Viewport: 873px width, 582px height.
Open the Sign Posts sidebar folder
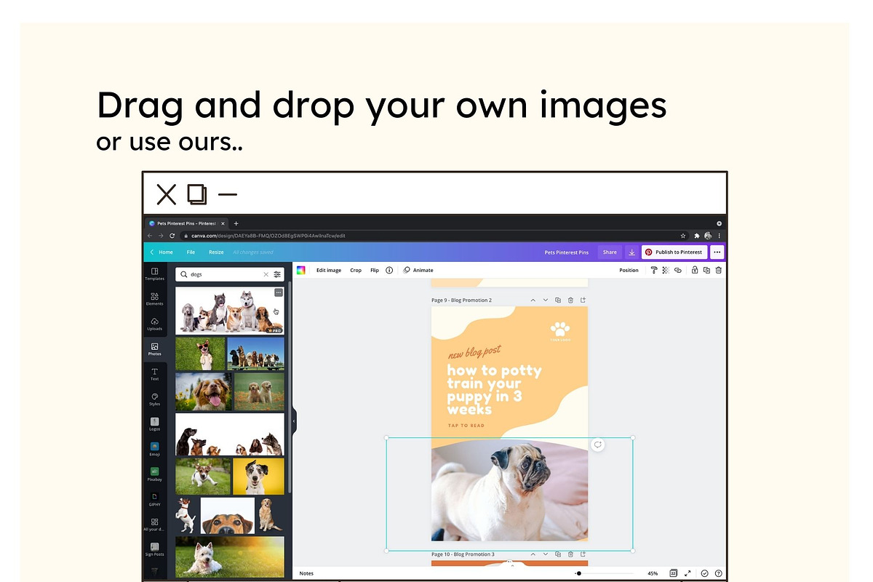pyautogui.click(x=154, y=549)
